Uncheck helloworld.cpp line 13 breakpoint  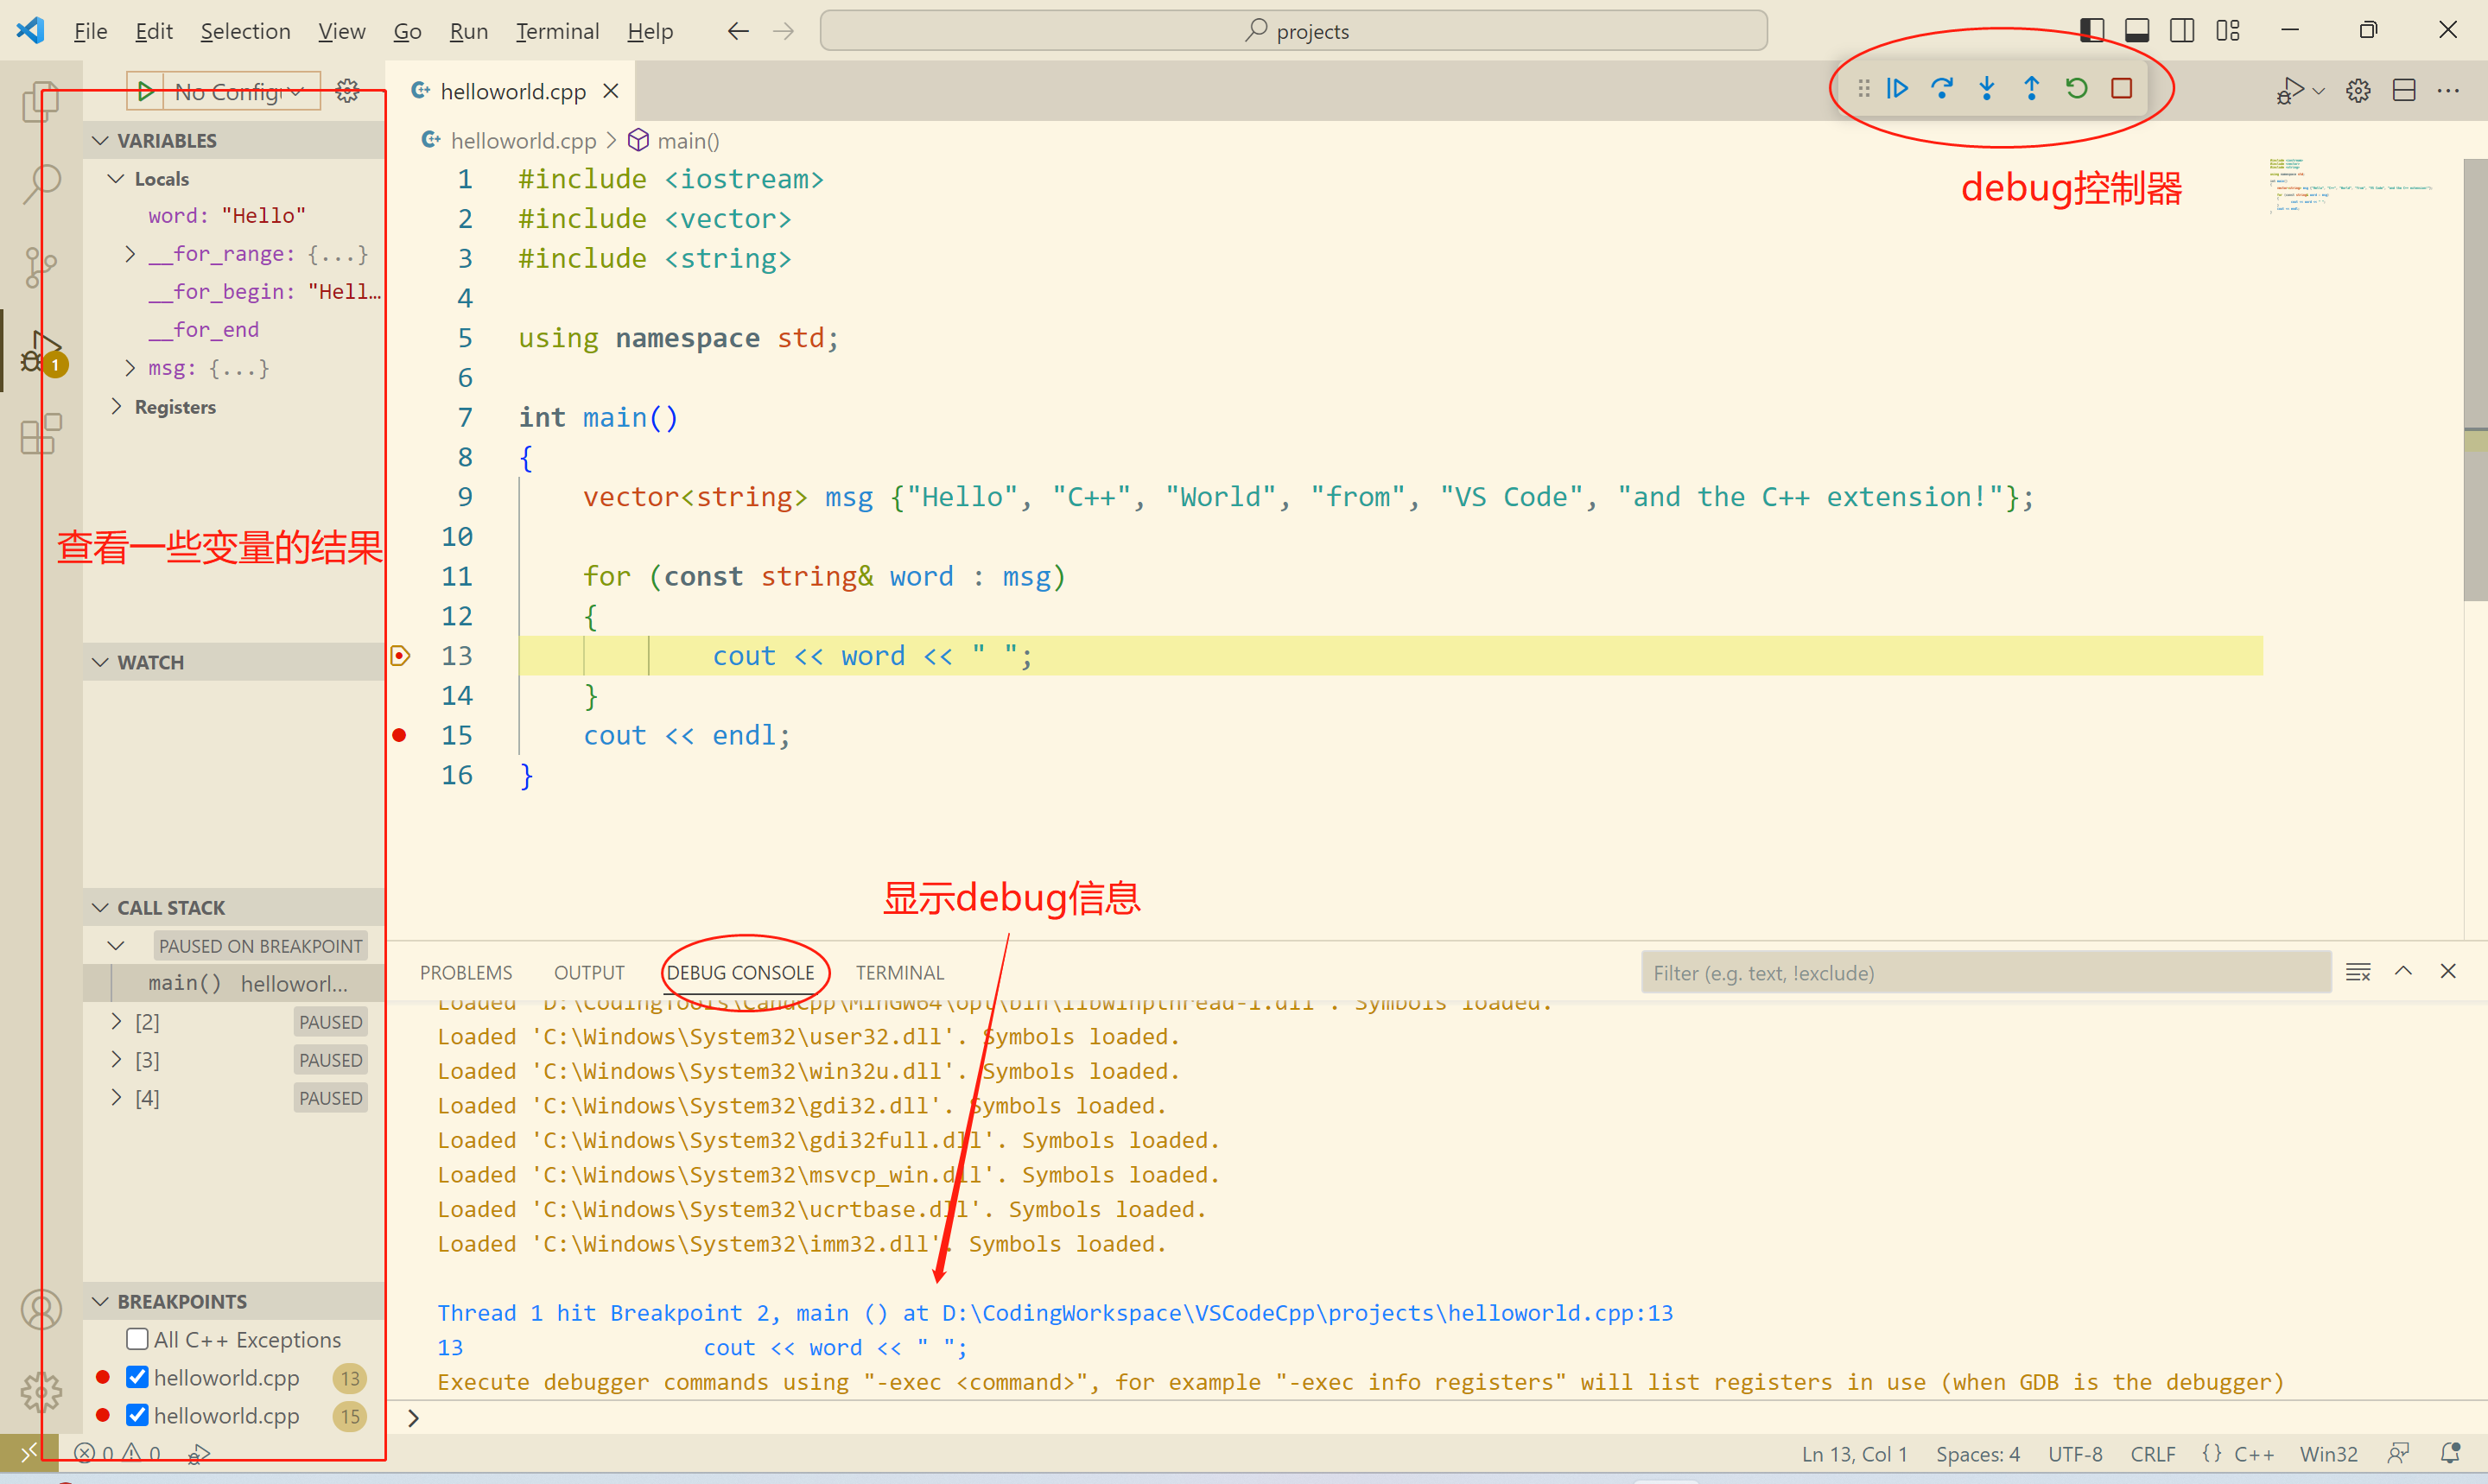click(x=138, y=1377)
